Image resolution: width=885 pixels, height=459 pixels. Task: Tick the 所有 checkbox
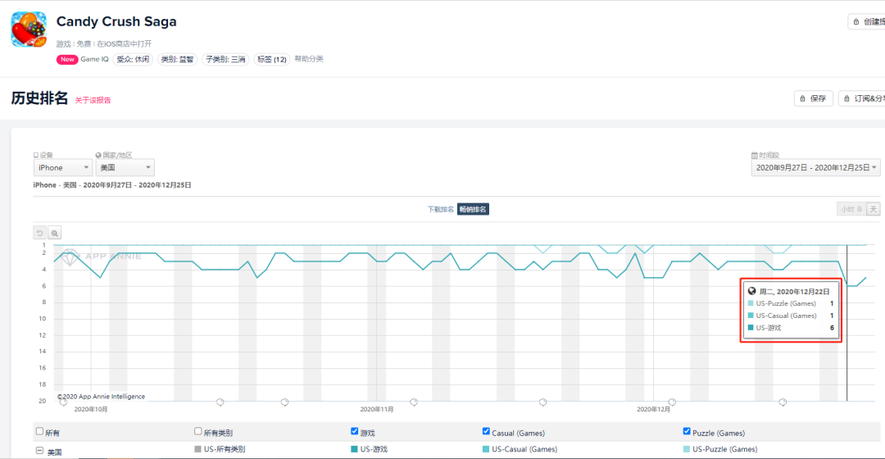pos(39,431)
